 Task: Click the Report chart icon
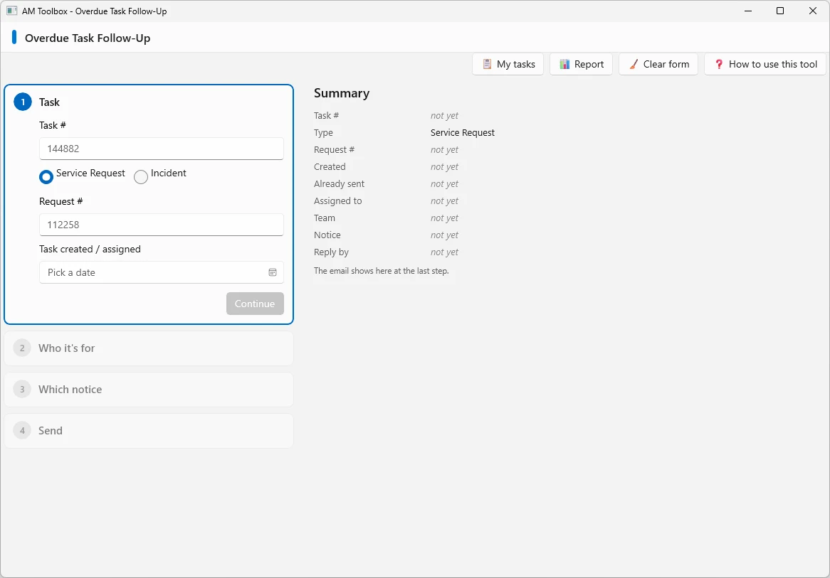(x=564, y=64)
